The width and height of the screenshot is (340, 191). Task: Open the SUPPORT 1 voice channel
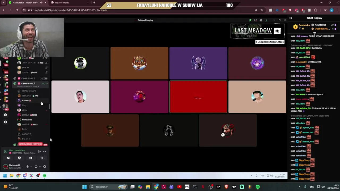pos(31,79)
